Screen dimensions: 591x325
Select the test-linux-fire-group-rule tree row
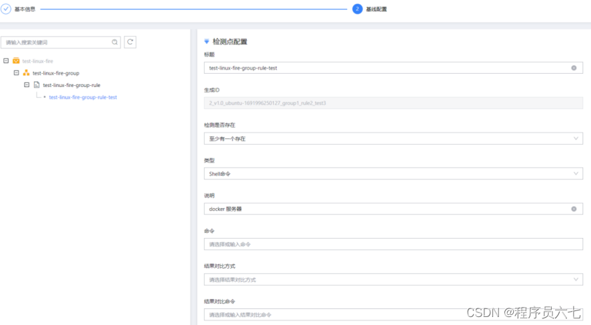point(71,85)
